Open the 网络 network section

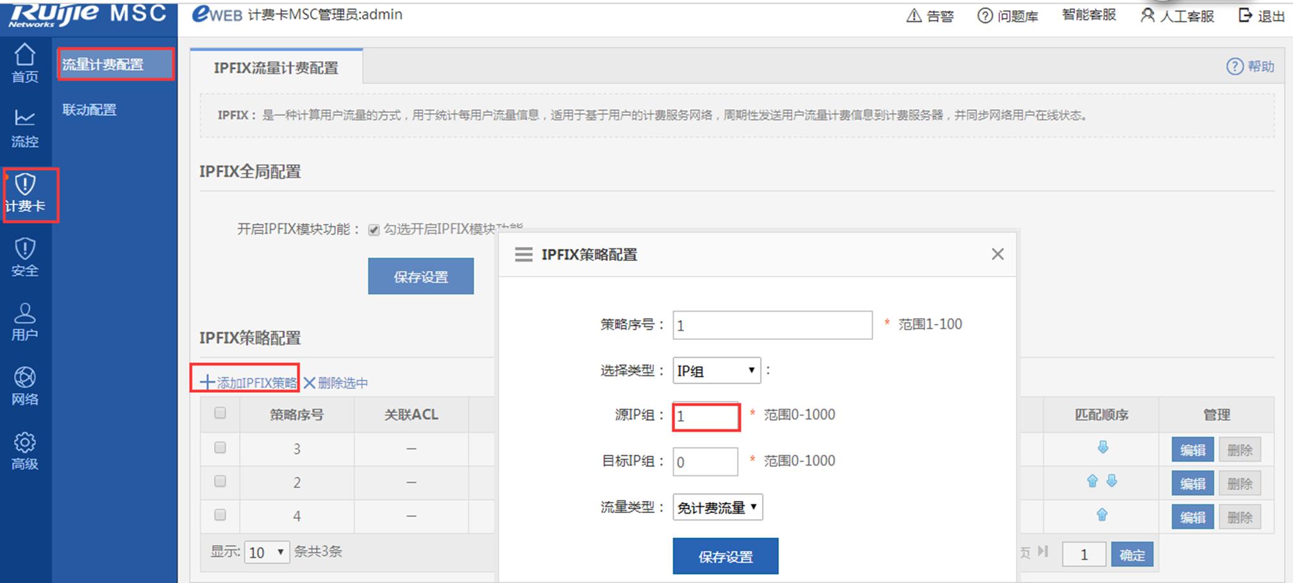24,385
